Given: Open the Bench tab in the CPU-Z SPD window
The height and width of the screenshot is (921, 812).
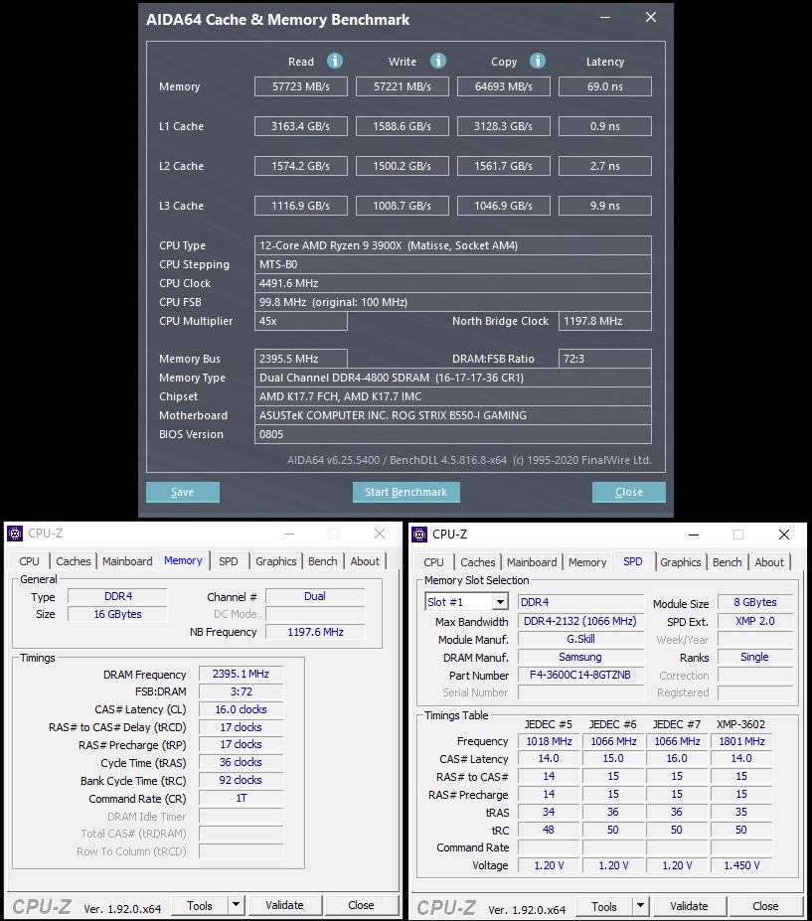Looking at the screenshot, I should click(x=727, y=562).
